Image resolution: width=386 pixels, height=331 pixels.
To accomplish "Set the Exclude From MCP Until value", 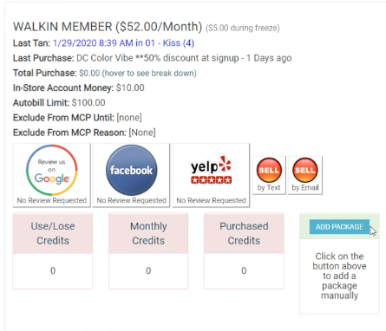I will (x=129, y=118).
